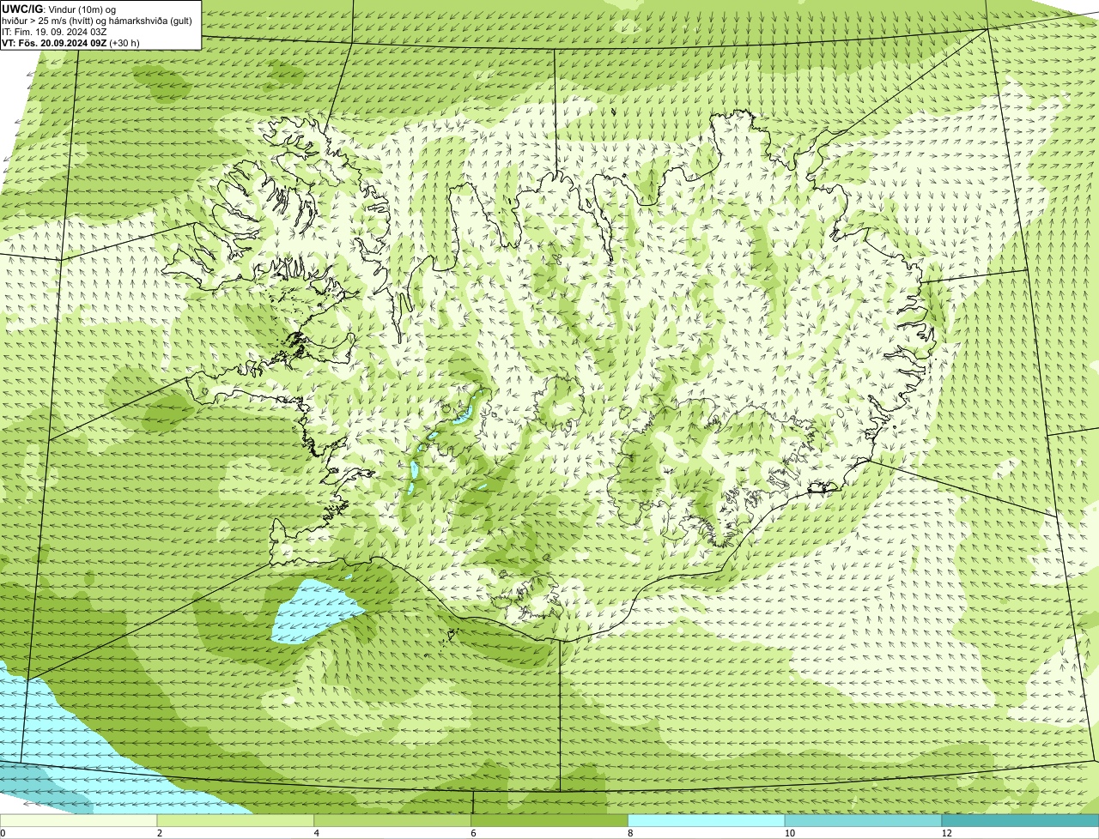Click the 6–8 m/s dark green legend segment
This screenshot has width=1099, height=839.
coord(549,820)
